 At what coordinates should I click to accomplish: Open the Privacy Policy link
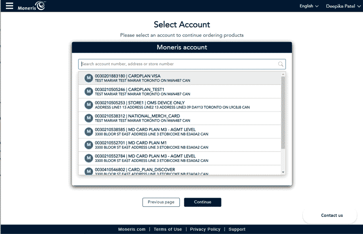click(x=205, y=229)
